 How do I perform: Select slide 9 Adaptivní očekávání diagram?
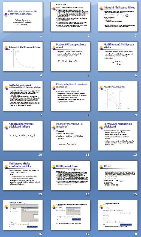(x=118, y=96)
